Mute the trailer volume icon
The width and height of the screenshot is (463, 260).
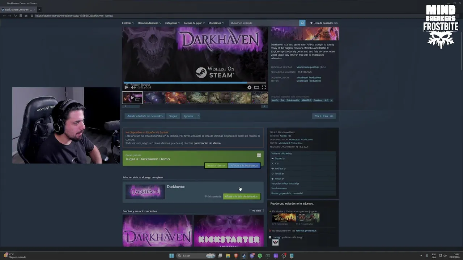click(x=133, y=87)
